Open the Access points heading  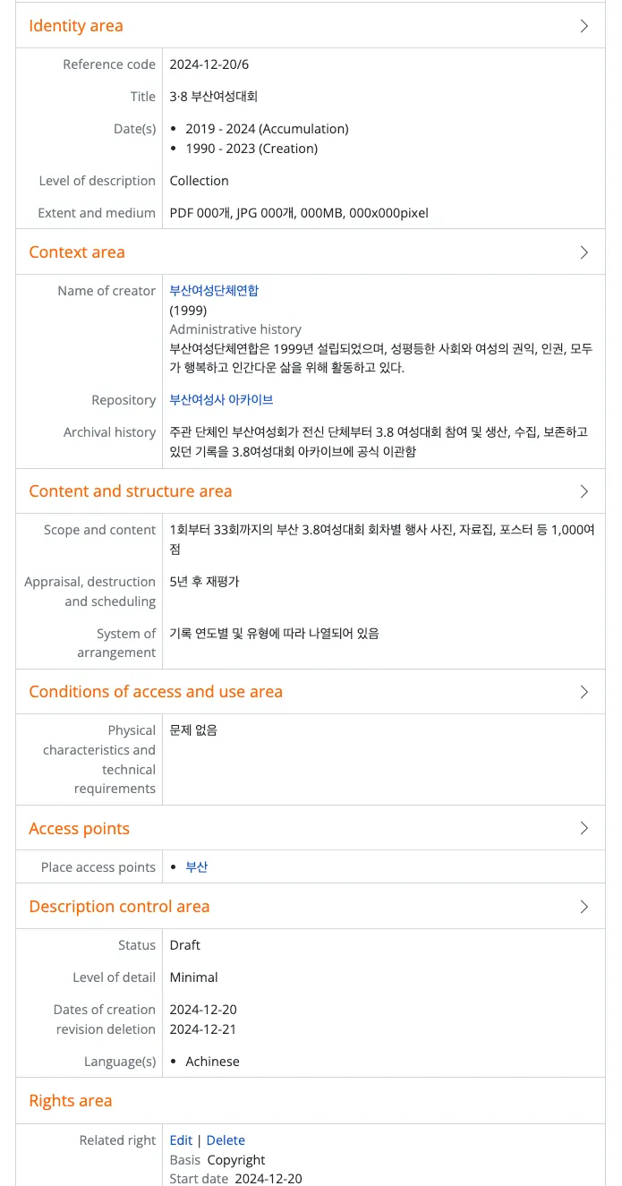pyautogui.click(x=80, y=829)
